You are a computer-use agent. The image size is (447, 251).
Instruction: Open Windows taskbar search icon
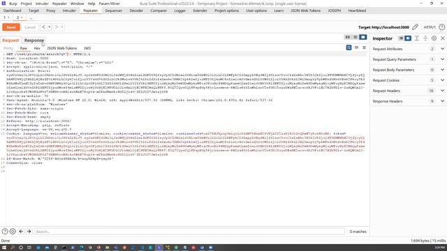click(x=13, y=248)
